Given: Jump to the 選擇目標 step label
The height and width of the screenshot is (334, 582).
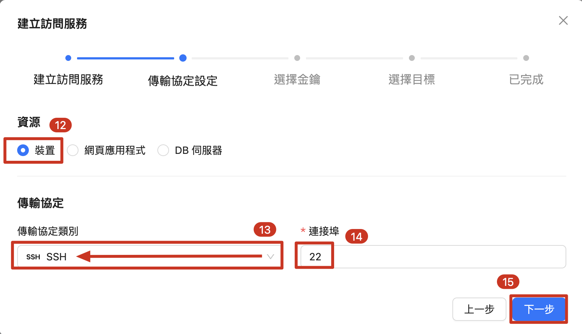Looking at the screenshot, I should tap(412, 79).
